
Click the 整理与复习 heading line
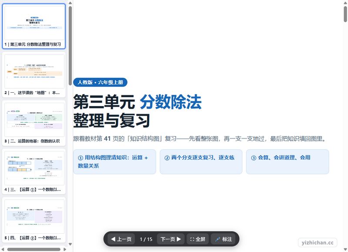coord(111,120)
